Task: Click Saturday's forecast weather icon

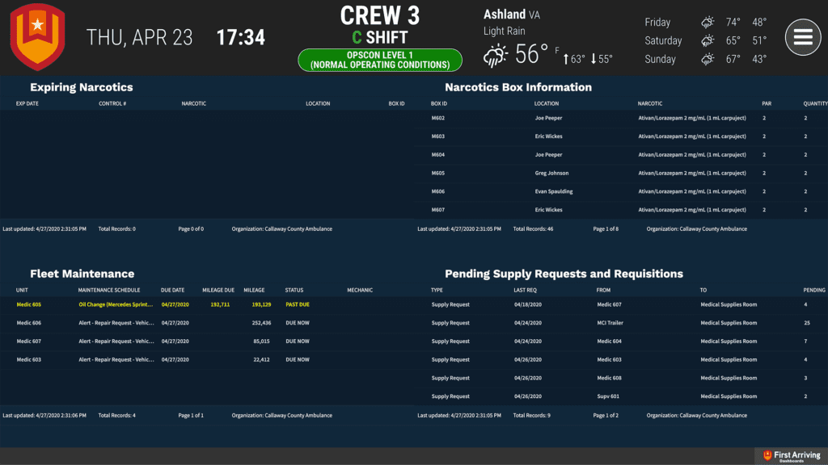Action: coord(708,40)
